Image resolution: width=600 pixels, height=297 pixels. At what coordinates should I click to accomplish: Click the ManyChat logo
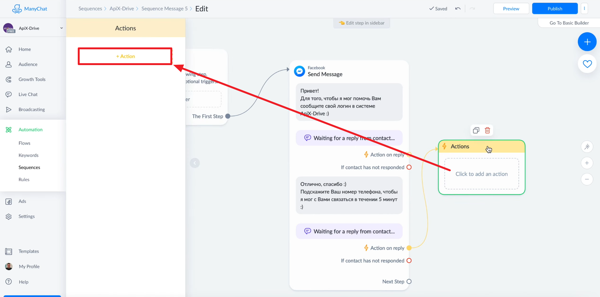[x=30, y=9]
